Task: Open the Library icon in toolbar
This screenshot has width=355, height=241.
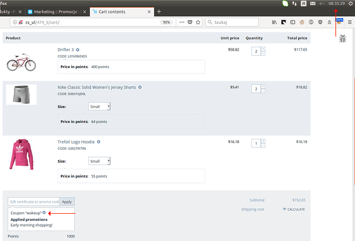Action: [x=275, y=22]
